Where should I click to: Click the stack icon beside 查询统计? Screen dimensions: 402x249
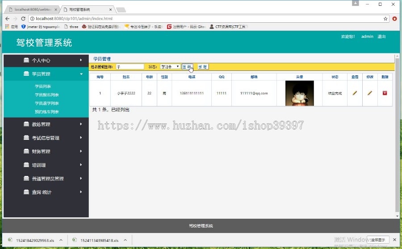click(26, 192)
